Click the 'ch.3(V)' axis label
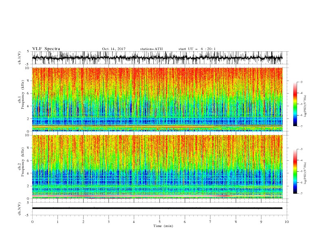This screenshot has width=323, height=249. (20, 209)
